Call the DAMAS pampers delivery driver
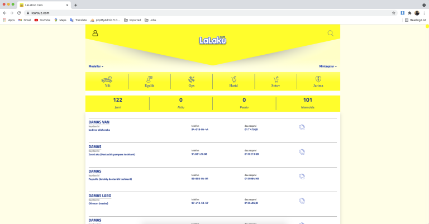Screen dimensions: 429x224 pyautogui.click(x=302, y=152)
